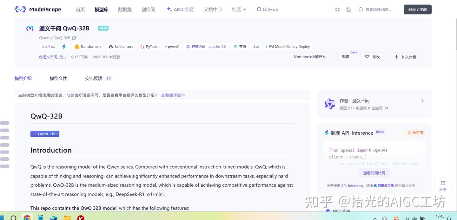Select 数据集 in the top navigation

click(125, 10)
